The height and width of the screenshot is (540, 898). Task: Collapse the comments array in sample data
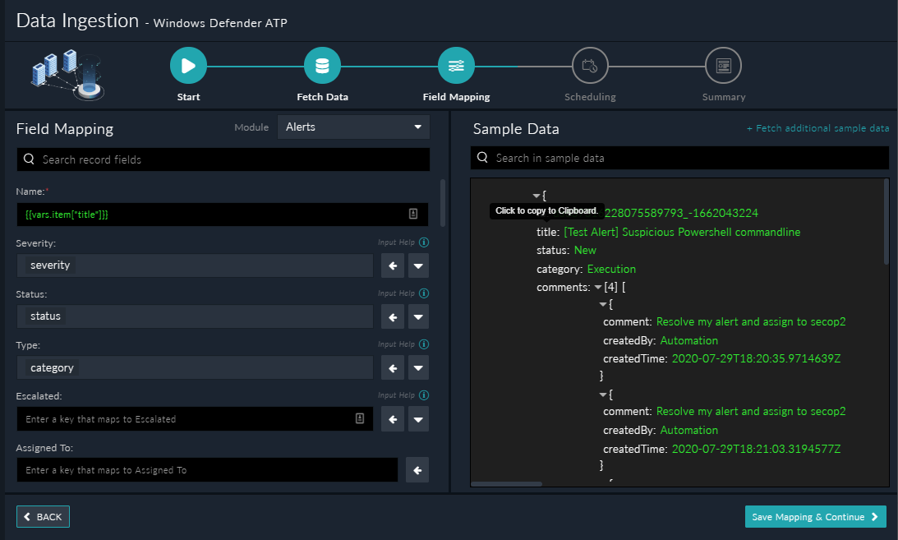click(x=598, y=288)
